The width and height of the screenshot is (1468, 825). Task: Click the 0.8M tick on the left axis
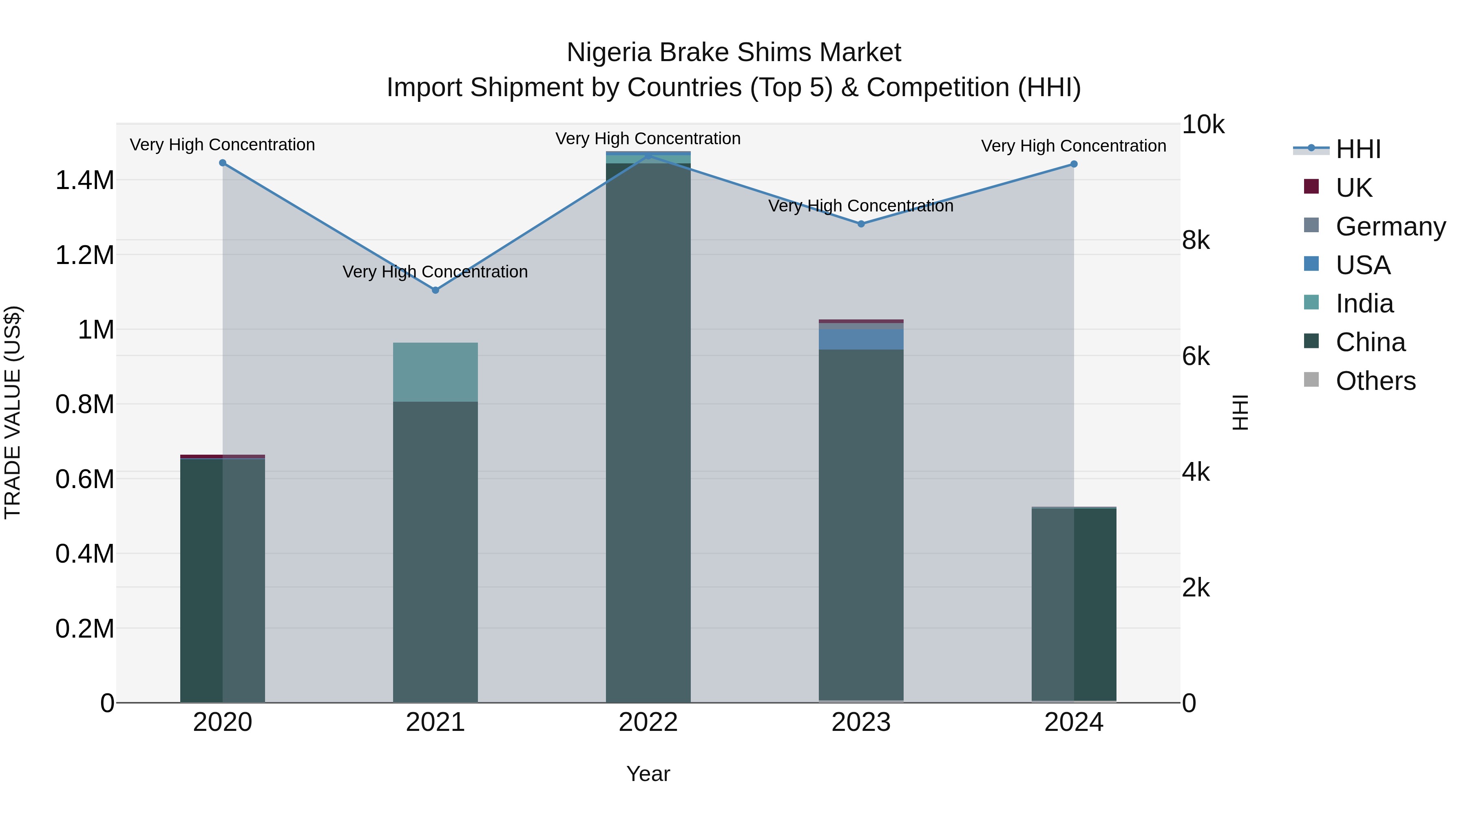[x=85, y=405]
